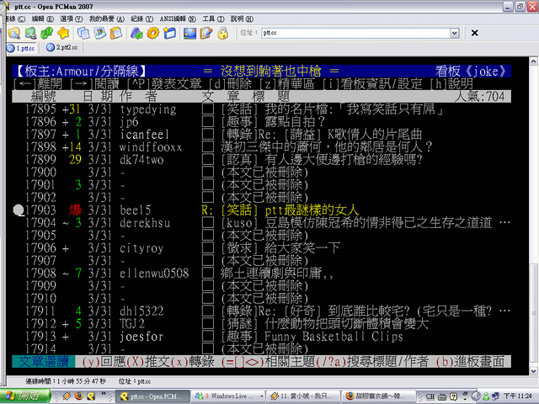This screenshot has height=404, width=539.
Task: Open the 連線 (C) menu
Action: 15,19
